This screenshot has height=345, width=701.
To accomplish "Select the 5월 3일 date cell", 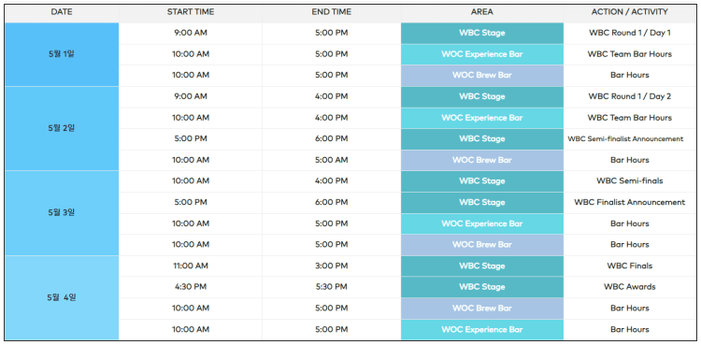I will [62, 212].
